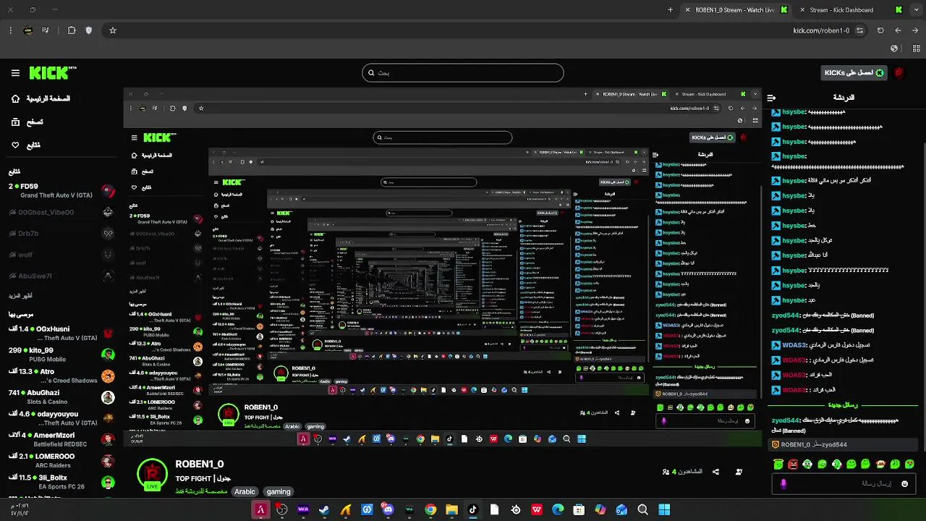Click the ROBEN1_0 streamer name
The width and height of the screenshot is (926, 521).
200,464
